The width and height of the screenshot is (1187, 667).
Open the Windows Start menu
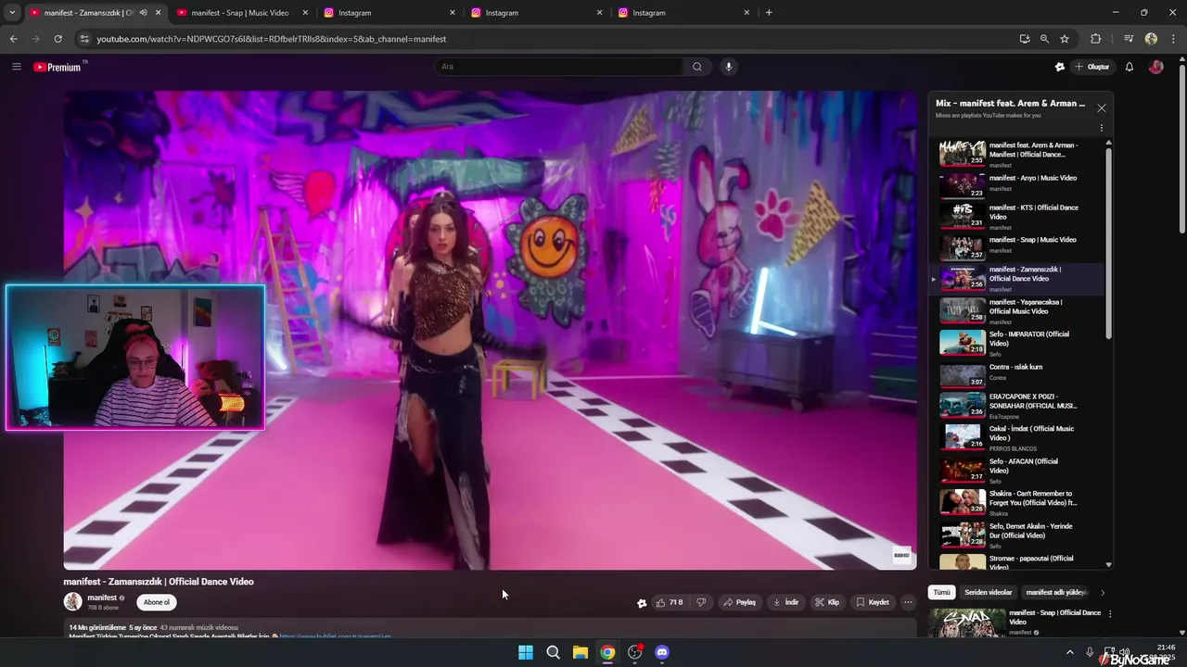526,652
